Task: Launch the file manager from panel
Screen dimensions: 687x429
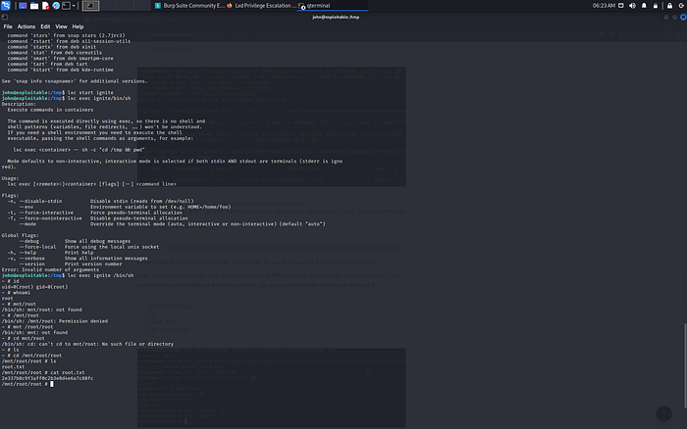Action: point(33,6)
